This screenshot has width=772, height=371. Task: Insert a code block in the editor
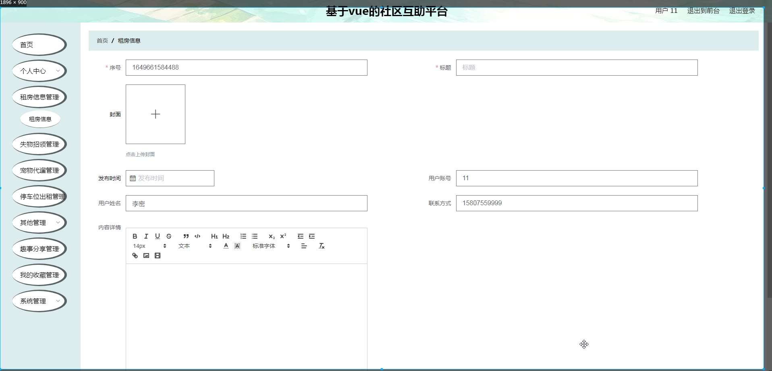tap(197, 236)
